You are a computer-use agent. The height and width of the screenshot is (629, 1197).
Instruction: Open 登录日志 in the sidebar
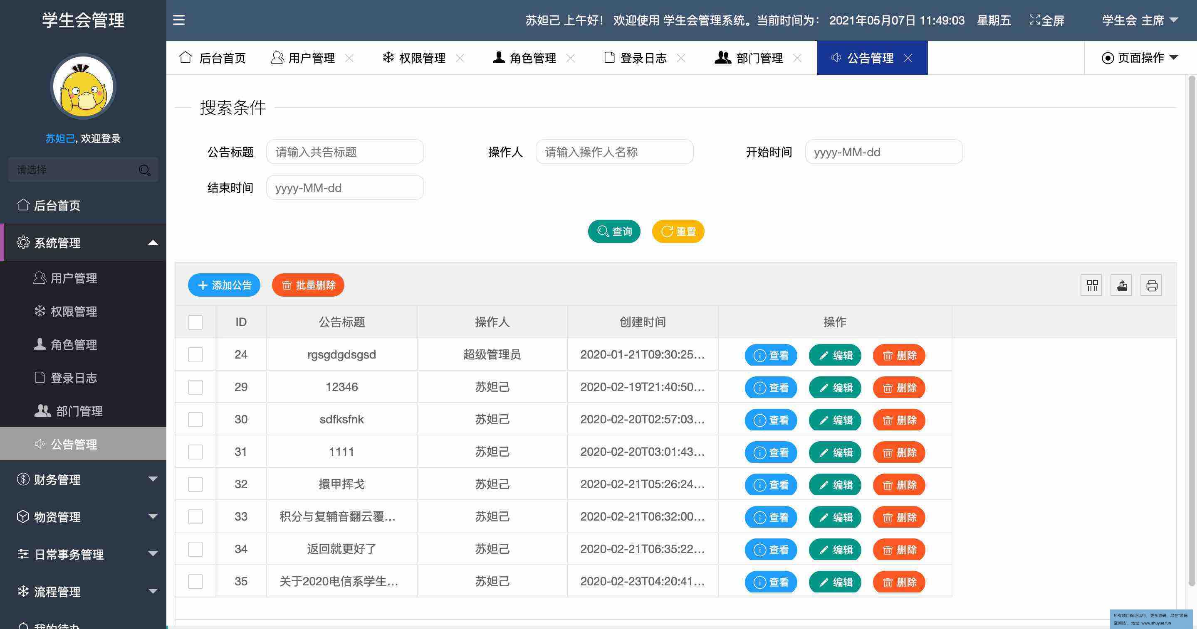click(x=74, y=378)
